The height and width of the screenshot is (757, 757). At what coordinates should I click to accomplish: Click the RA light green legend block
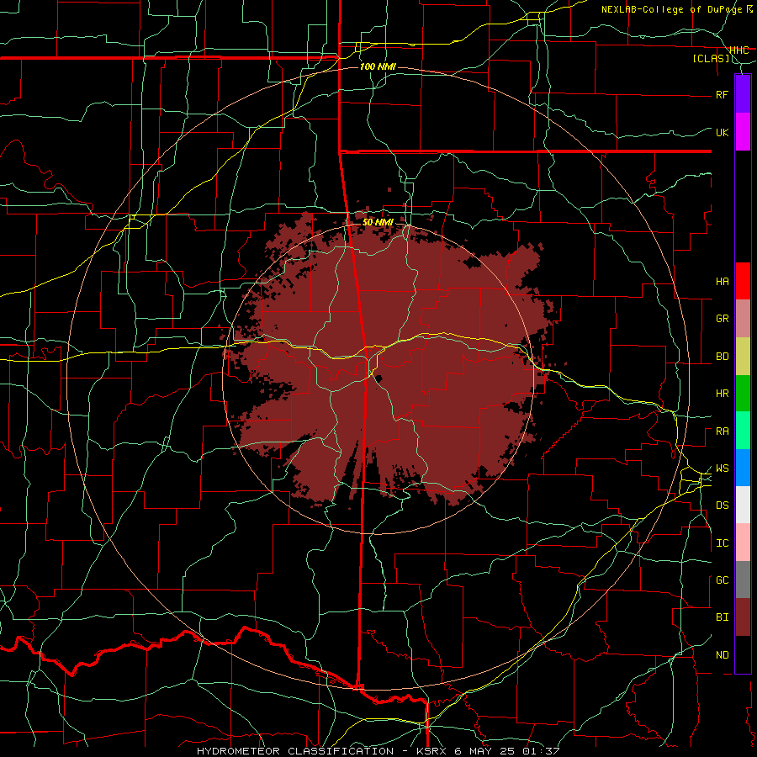(743, 431)
